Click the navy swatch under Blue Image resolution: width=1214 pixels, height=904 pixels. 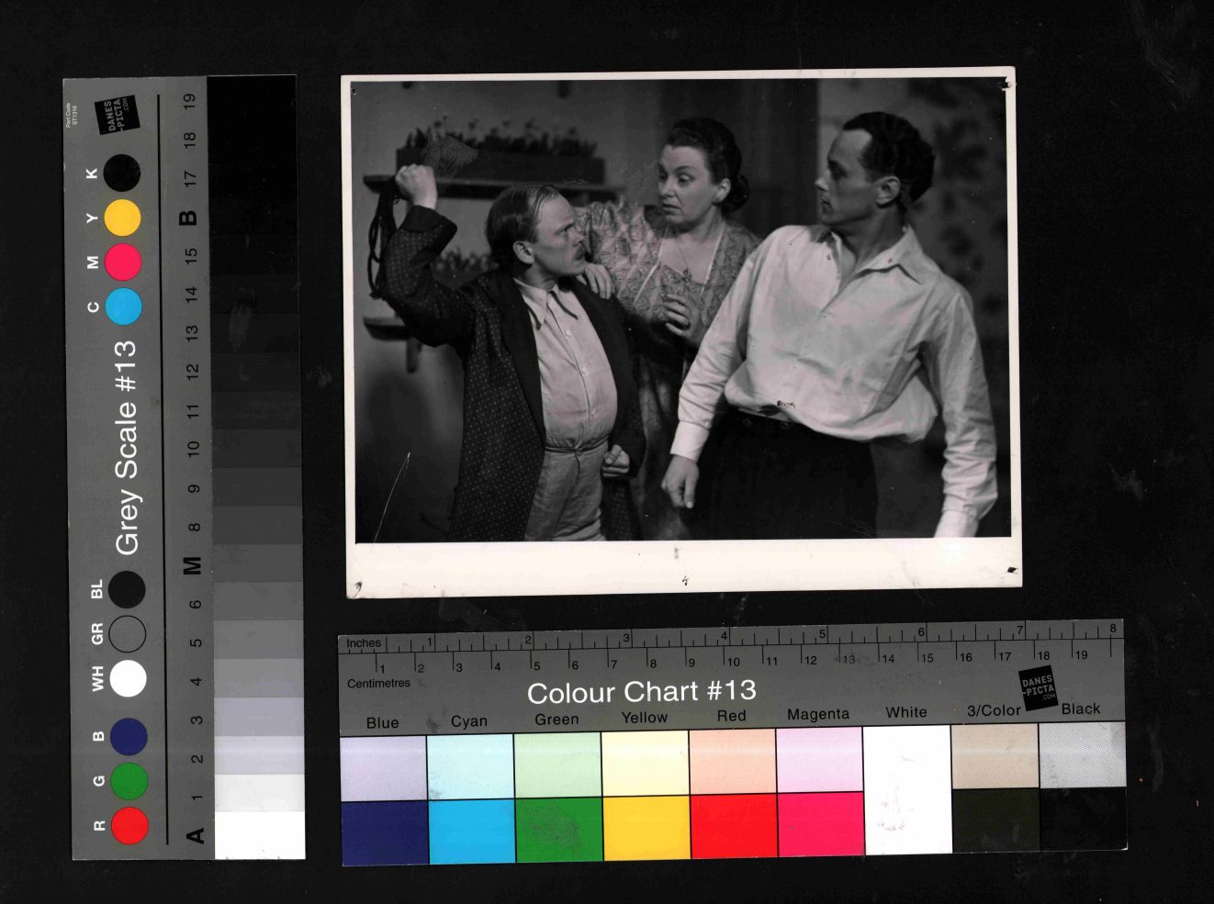point(385,832)
